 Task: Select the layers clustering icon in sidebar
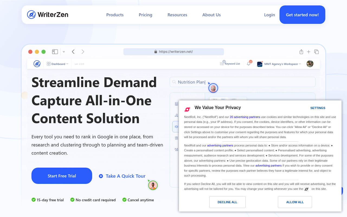pyautogui.click(x=176, y=126)
